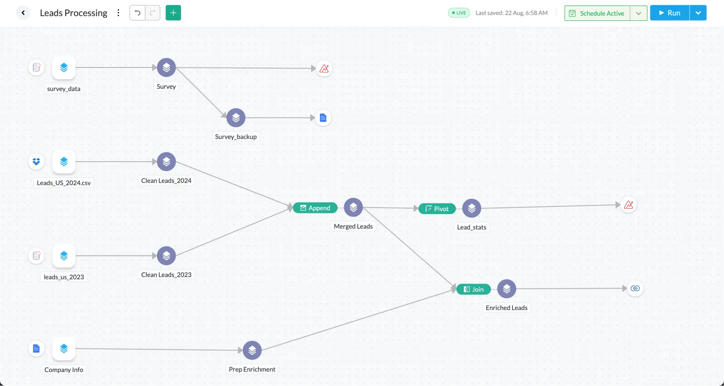
Task: Click the undo button
Action: (x=137, y=13)
